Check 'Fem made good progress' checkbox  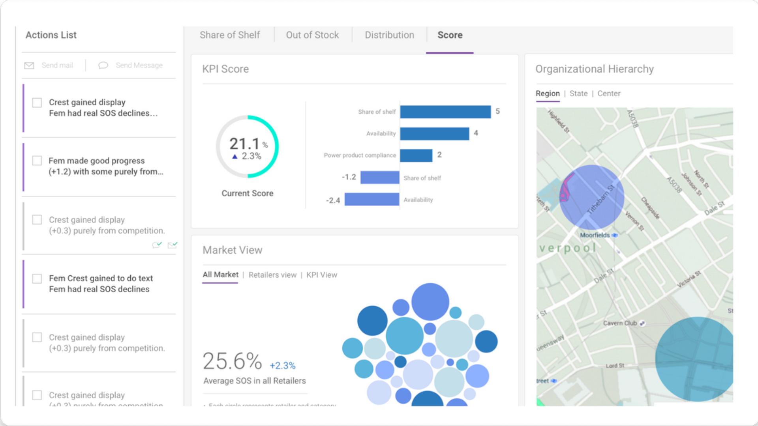(x=37, y=161)
